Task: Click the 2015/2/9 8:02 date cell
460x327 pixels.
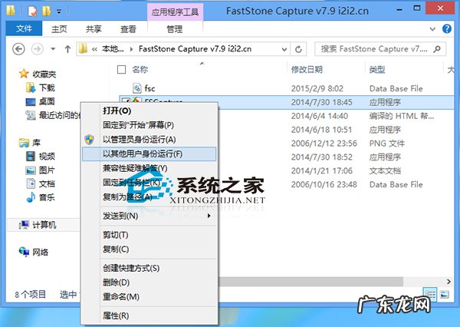Action: coord(317,88)
